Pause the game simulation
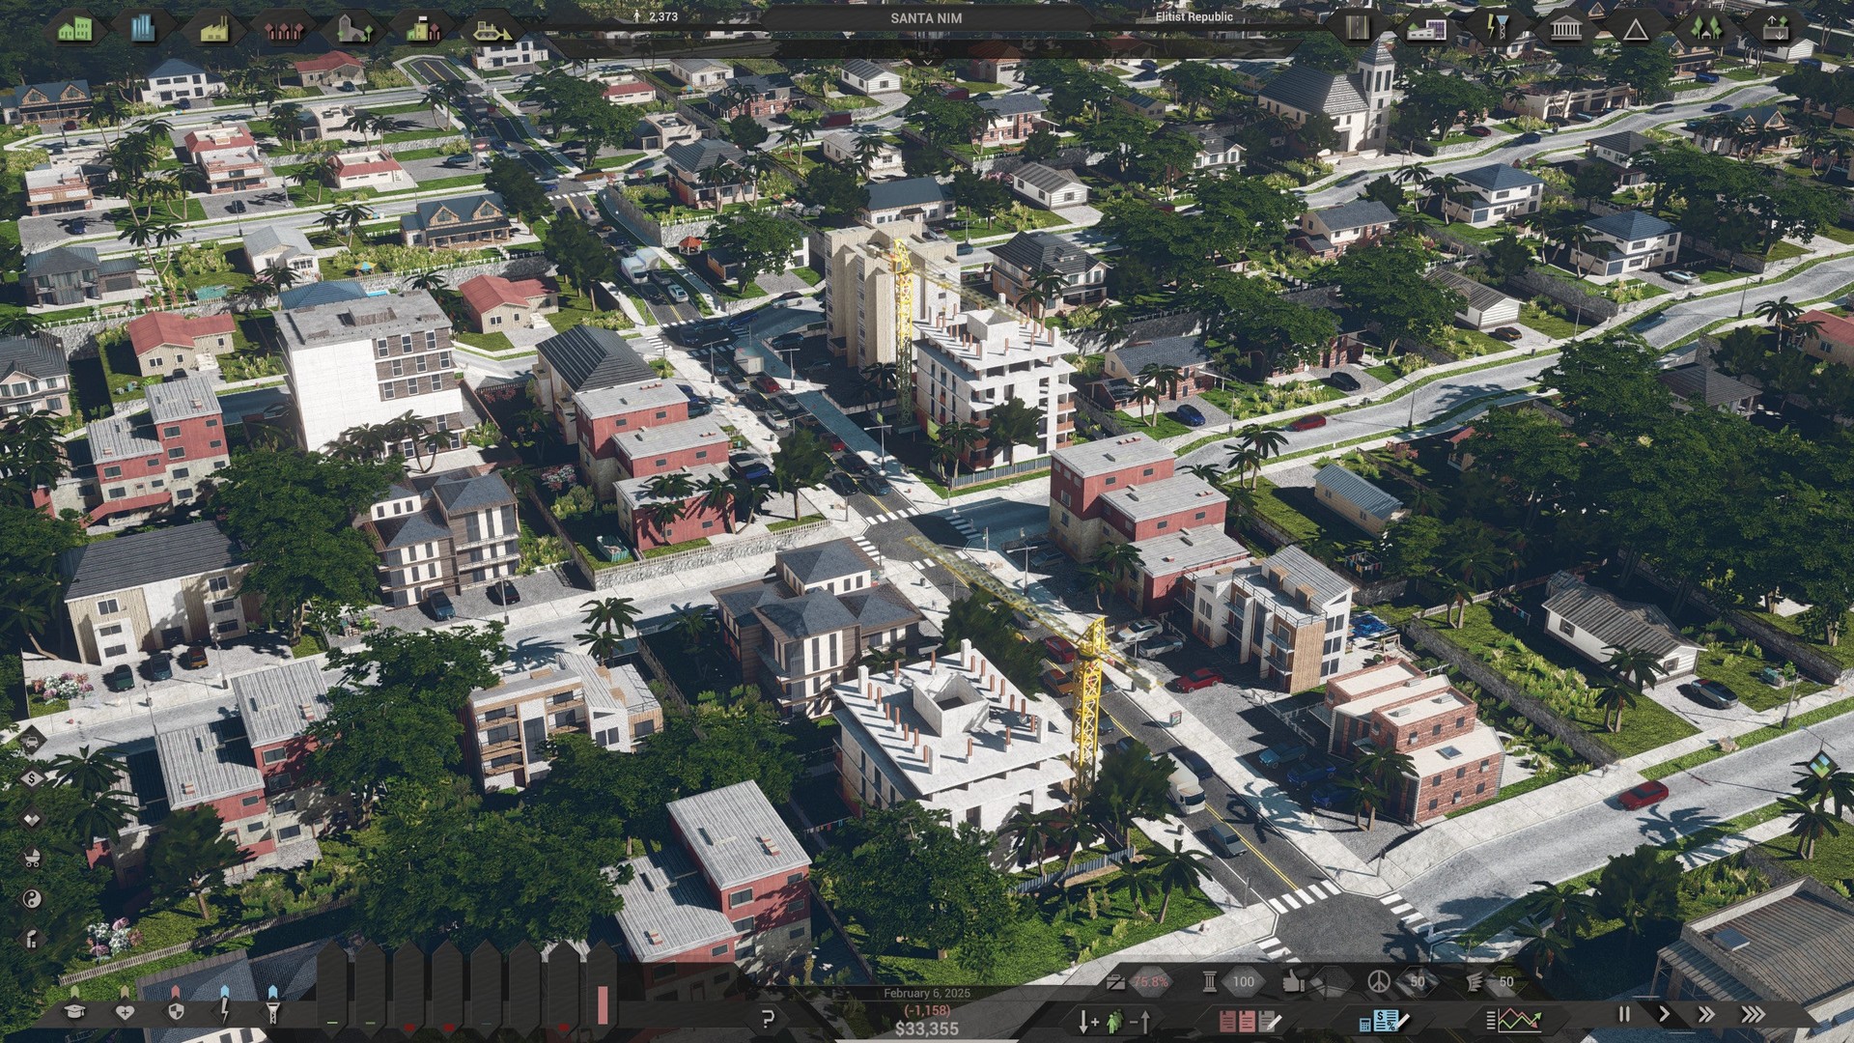 coord(1623,1014)
